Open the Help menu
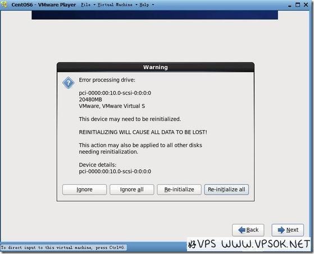Viewport: 314px width, 254px height. click(144, 4)
